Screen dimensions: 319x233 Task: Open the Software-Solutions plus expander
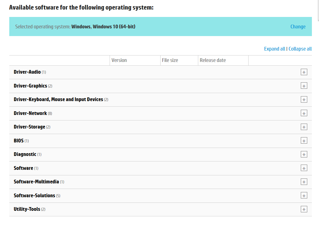(x=304, y=196)
